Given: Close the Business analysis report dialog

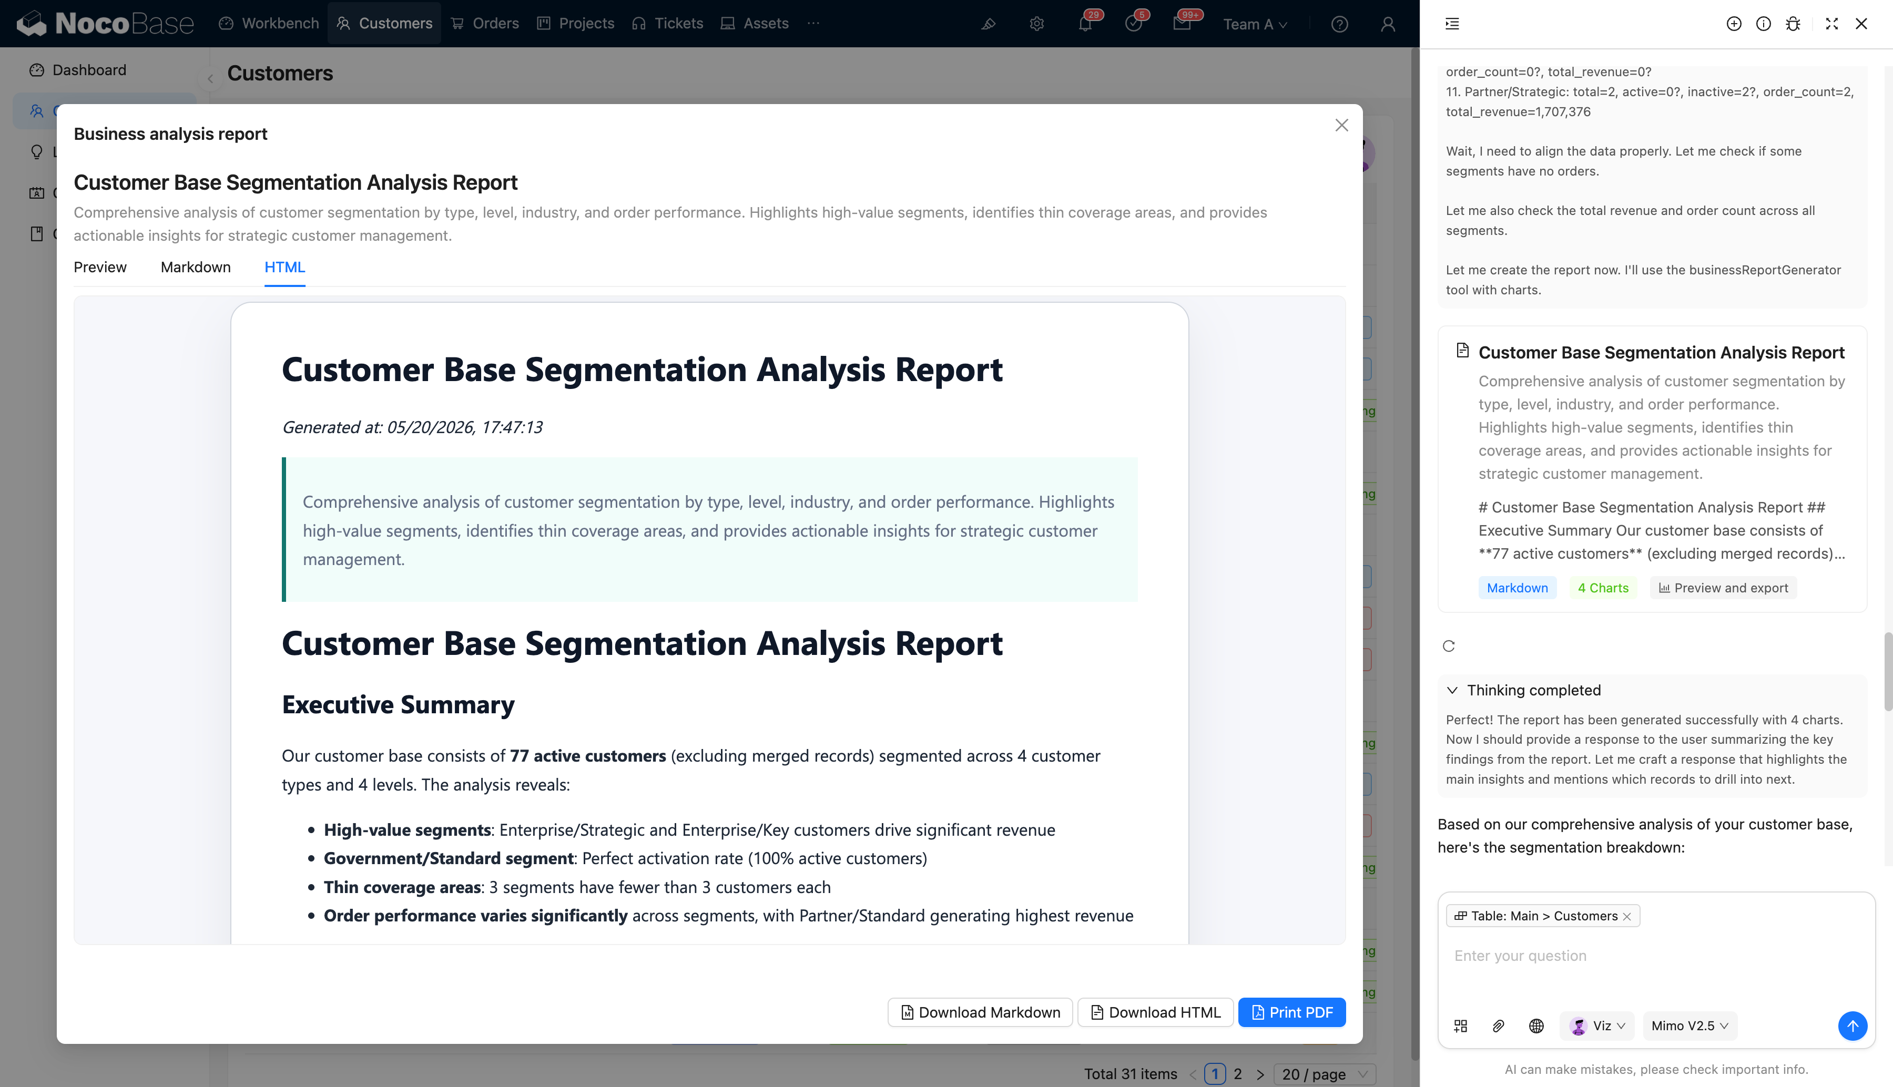Looking at the screenshot, I should click(1341, 125).
